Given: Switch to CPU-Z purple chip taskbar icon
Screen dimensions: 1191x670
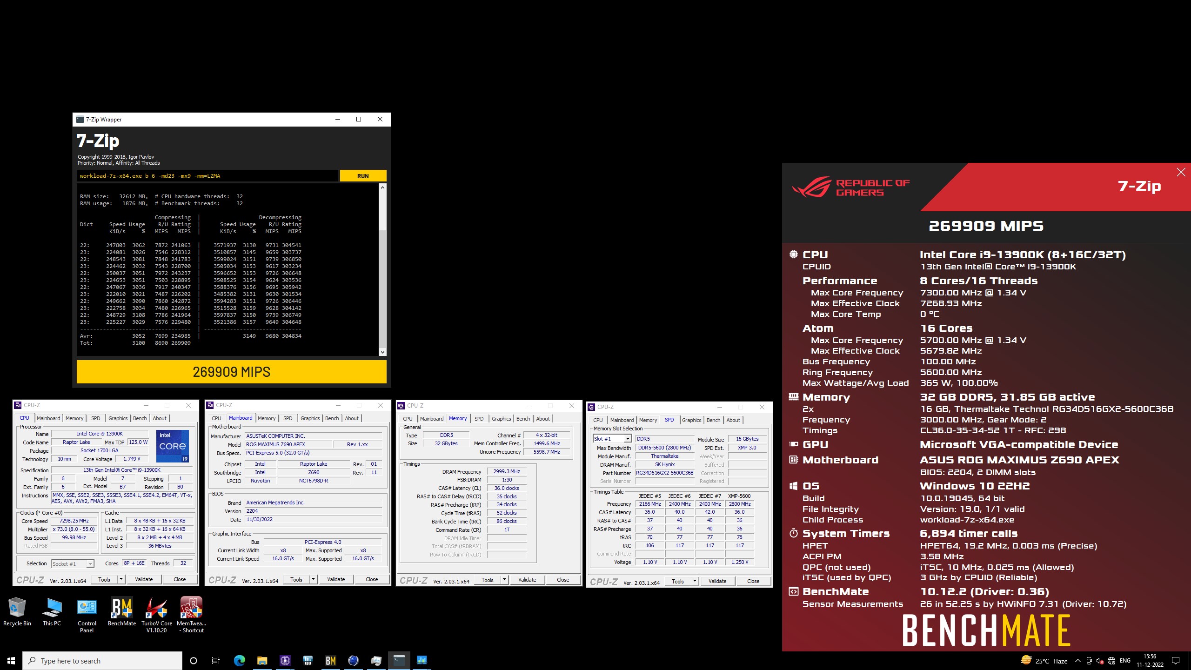Looking at the screenshot, I should click(285, 661).
